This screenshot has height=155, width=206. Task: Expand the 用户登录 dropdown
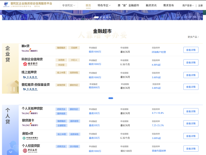188,5
